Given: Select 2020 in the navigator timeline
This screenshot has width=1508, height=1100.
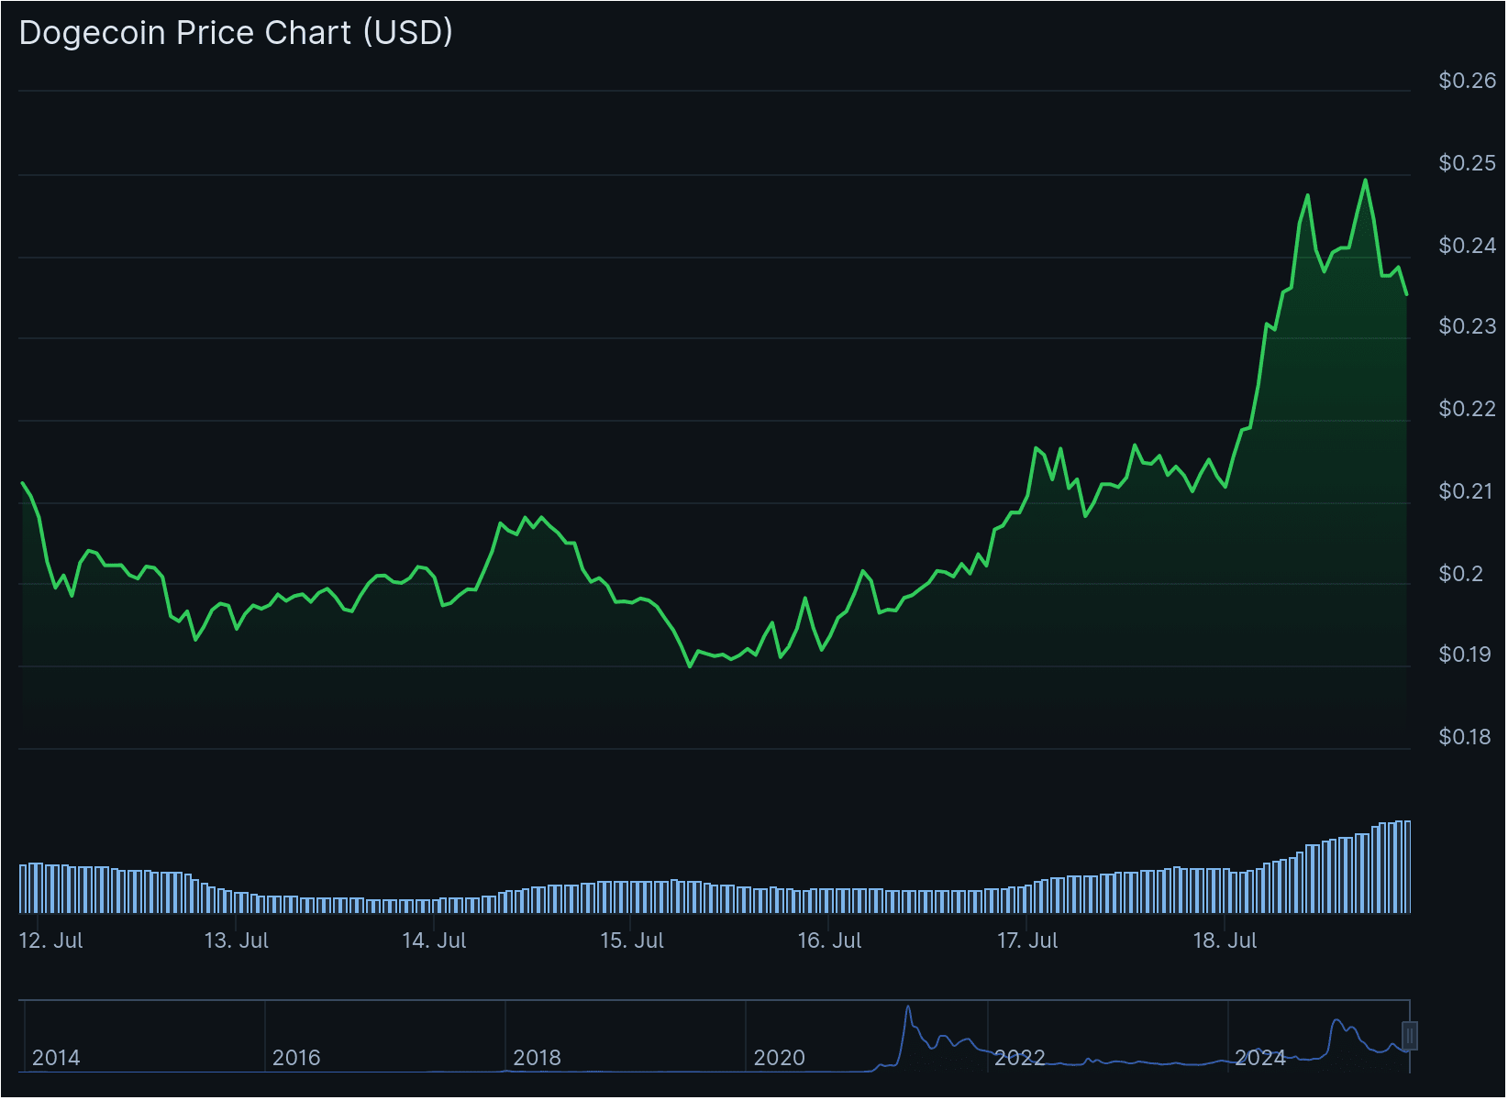Looking at the screenshot, I should click(x=779, y=1058).
